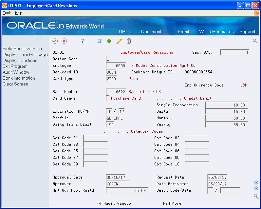Viewport: 261px width, 209px height.
Task: Click the Cat Code 10 field
Action: pos(197,164)
